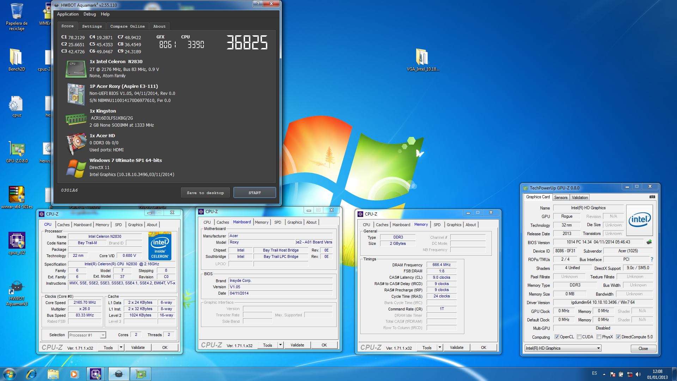Click OK in CPU-Z Mainboard window
The width and height of the screenshot is (677, 381).
click(x=324, y=345)
